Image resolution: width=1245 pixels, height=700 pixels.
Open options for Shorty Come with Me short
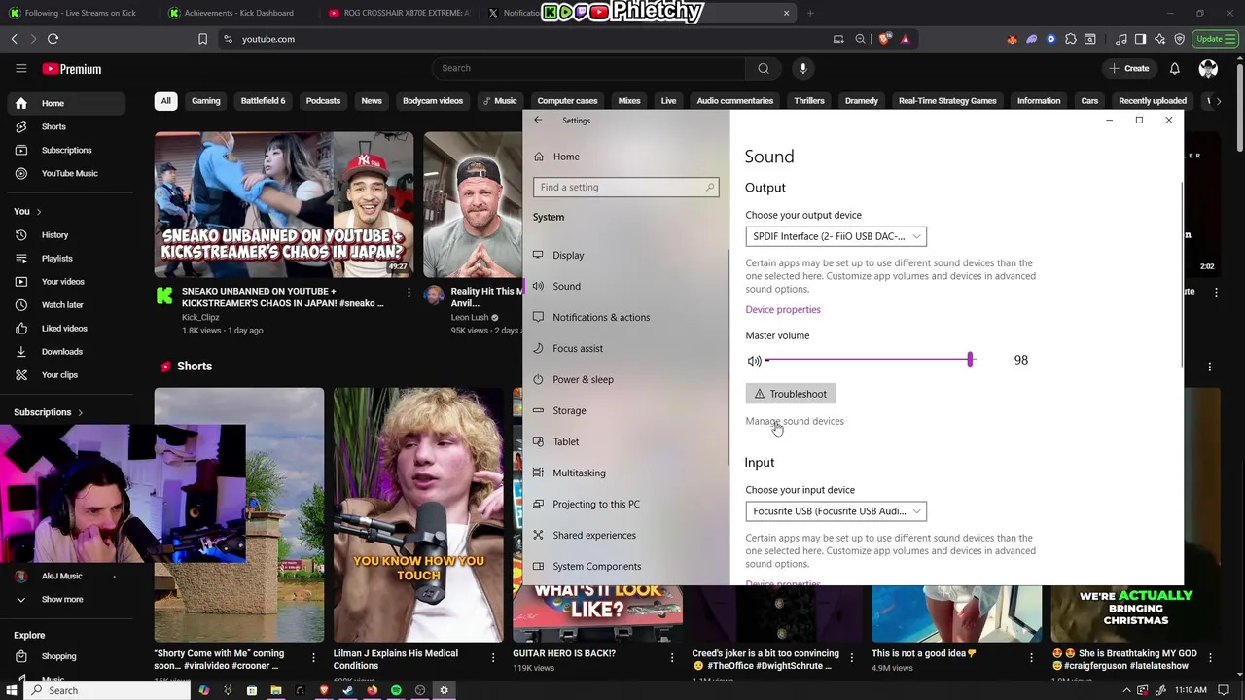[x=313, y=658]
